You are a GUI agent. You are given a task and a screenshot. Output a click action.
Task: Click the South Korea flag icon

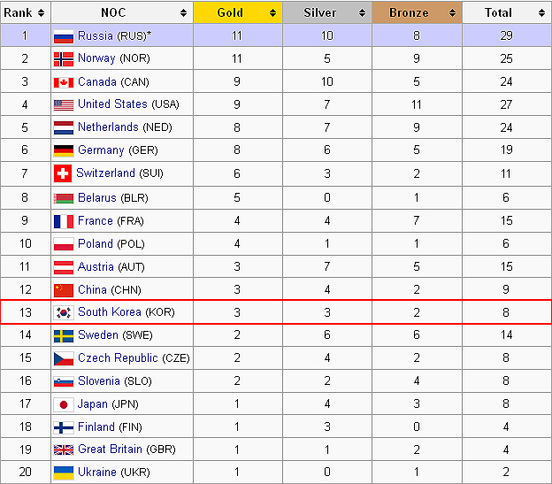click(64, 312)
